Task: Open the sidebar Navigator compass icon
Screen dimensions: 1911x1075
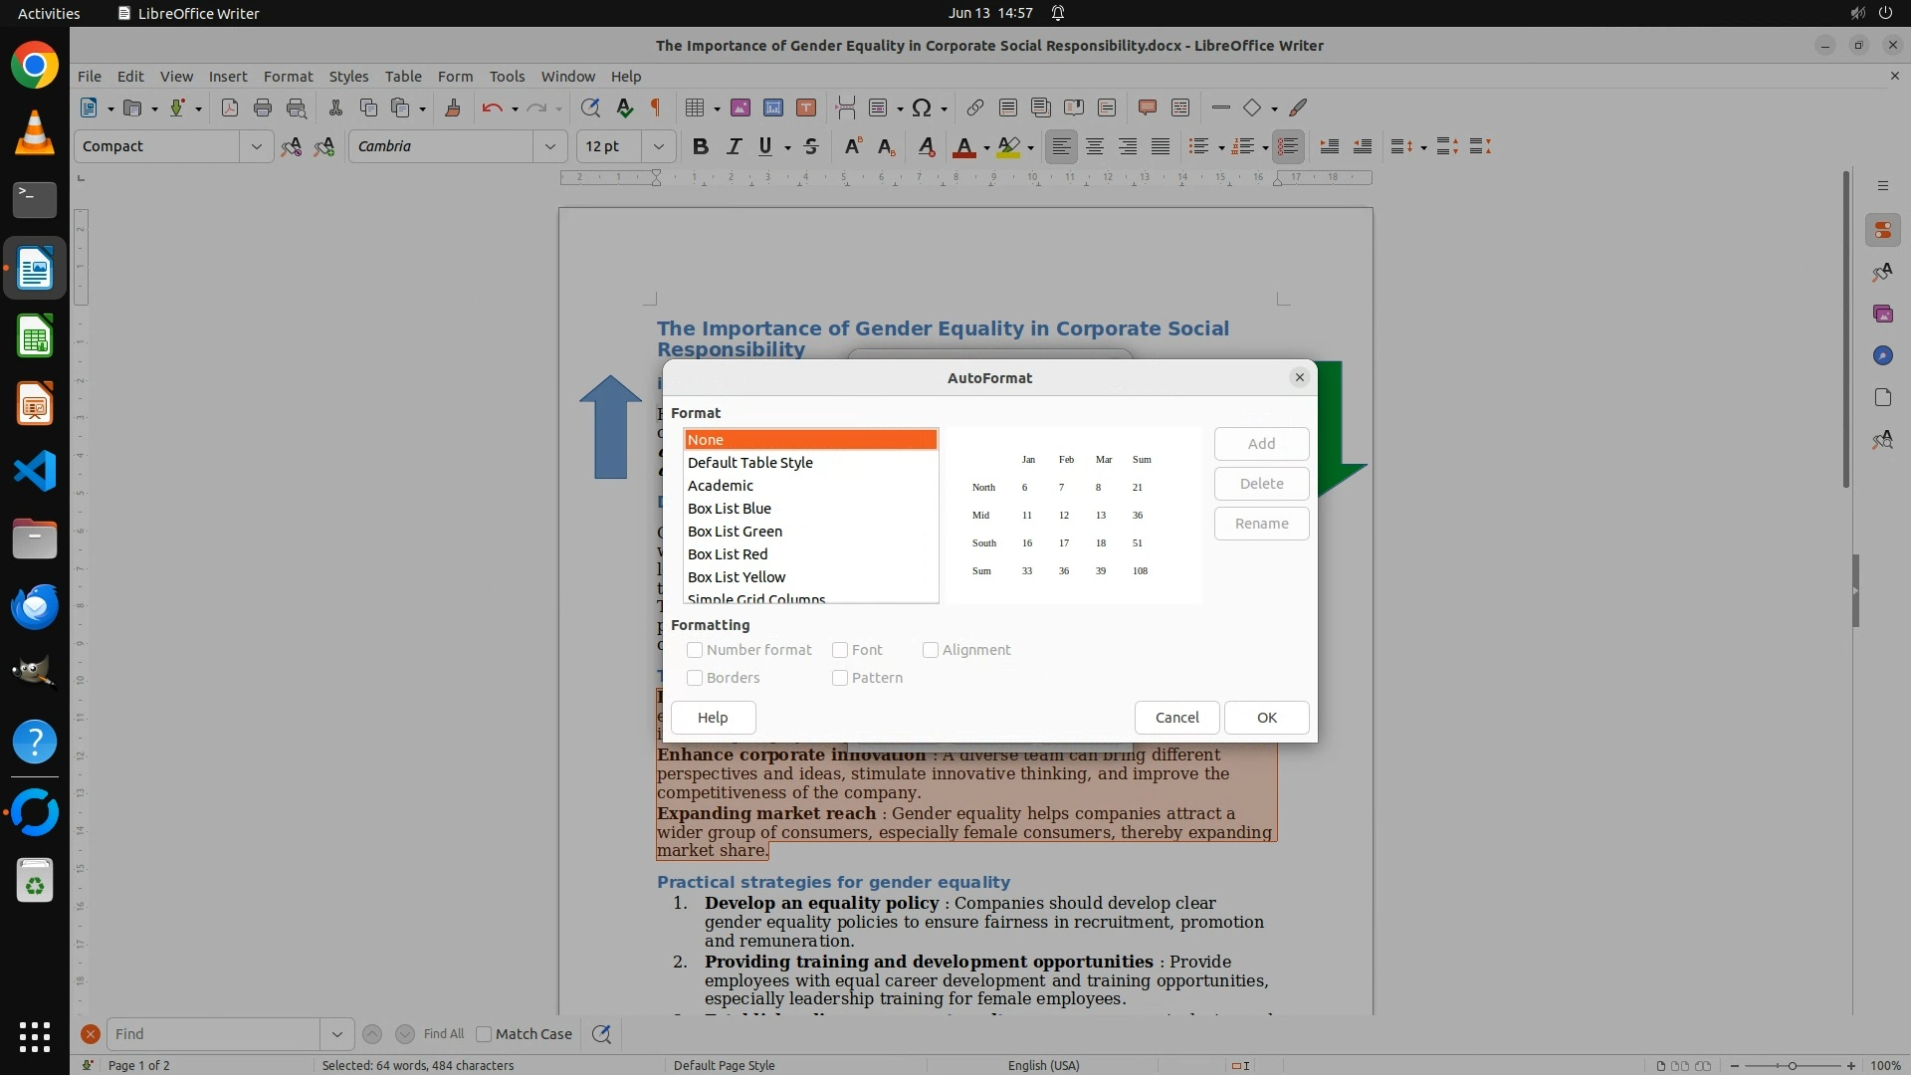Action: (1882, 355)
